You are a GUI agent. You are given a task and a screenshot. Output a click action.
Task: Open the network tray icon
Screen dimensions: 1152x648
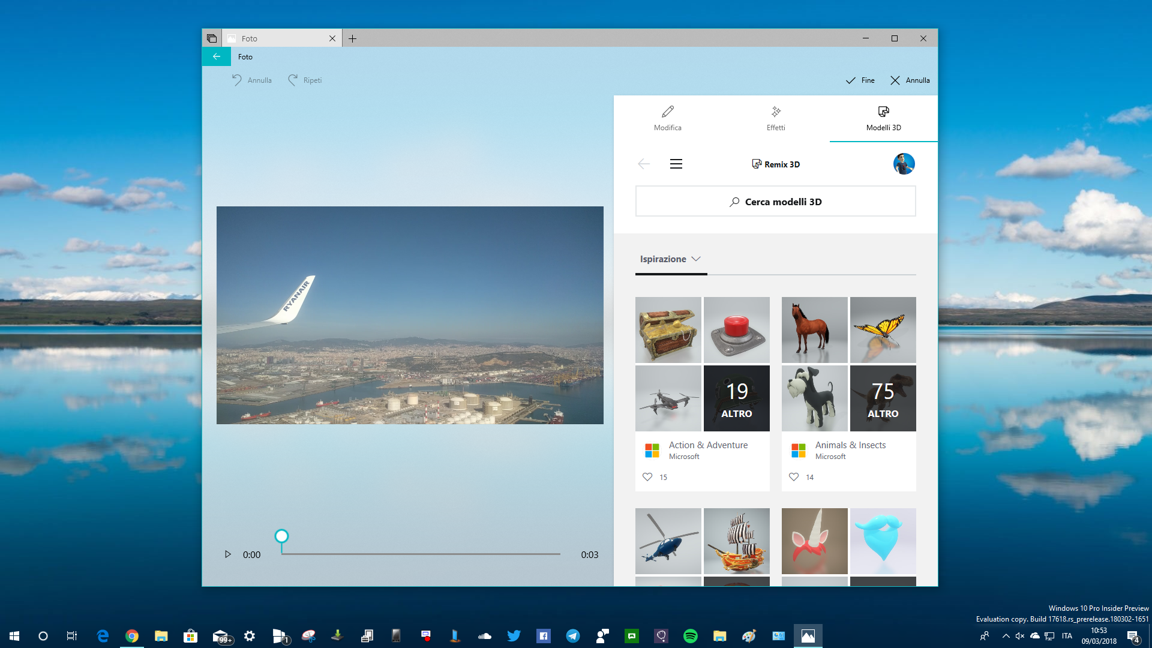click(1049, 636)
